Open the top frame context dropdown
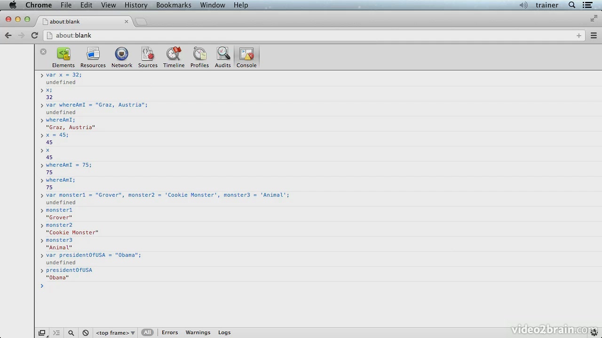This screenshot has height=338, width=602. (x=115, y=332)
